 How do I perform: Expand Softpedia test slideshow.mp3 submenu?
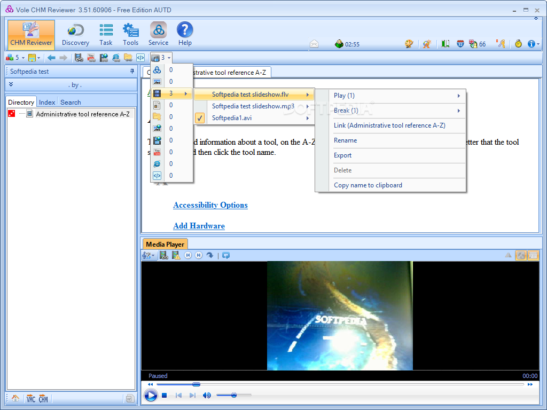[x=254, y=106]
